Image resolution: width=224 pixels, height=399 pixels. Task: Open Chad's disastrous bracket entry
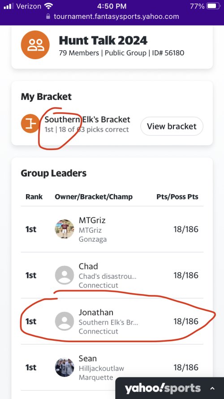pyautogui.click(x=108, y=276)
